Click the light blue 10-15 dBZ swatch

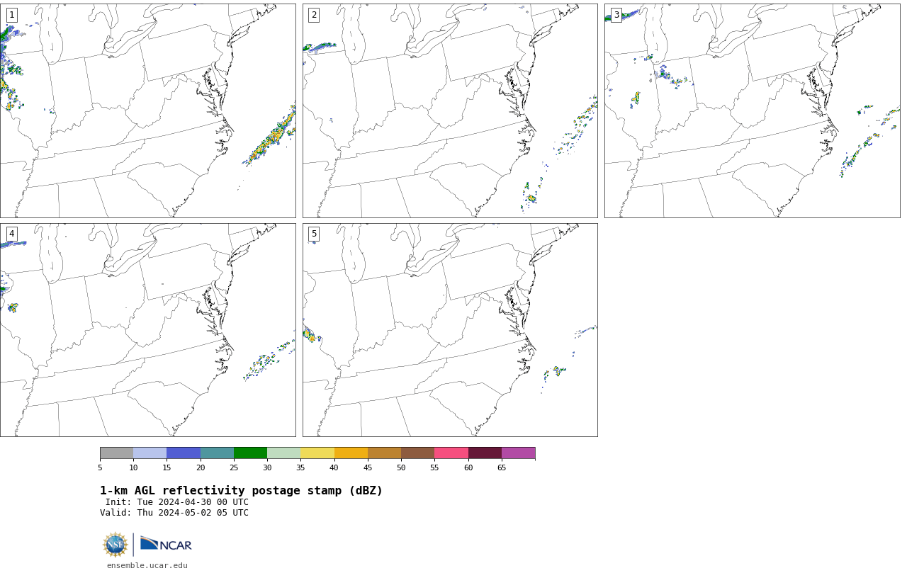pos(150,453)
